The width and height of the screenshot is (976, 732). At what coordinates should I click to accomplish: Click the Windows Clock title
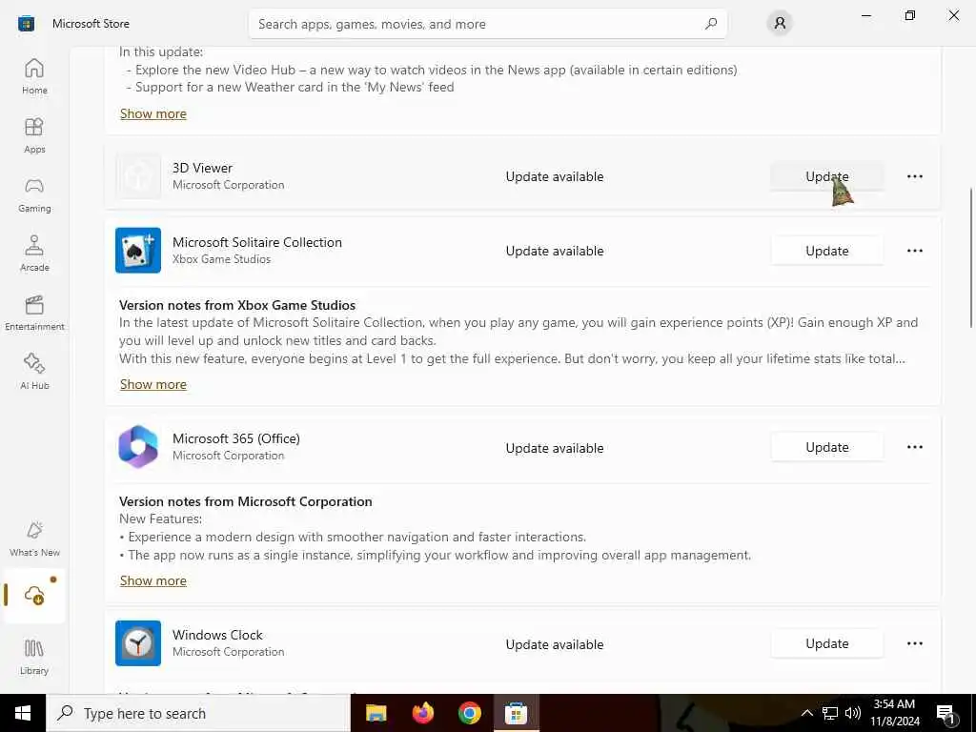tap(217, 635)
